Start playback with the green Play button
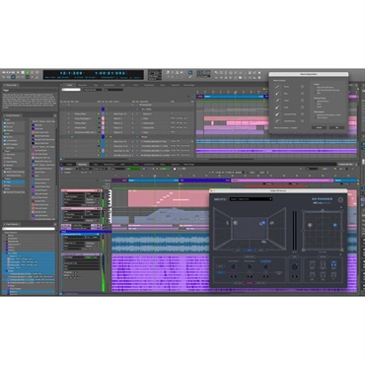The width and height of the screenshot is (365, 365). click(28, 72)
